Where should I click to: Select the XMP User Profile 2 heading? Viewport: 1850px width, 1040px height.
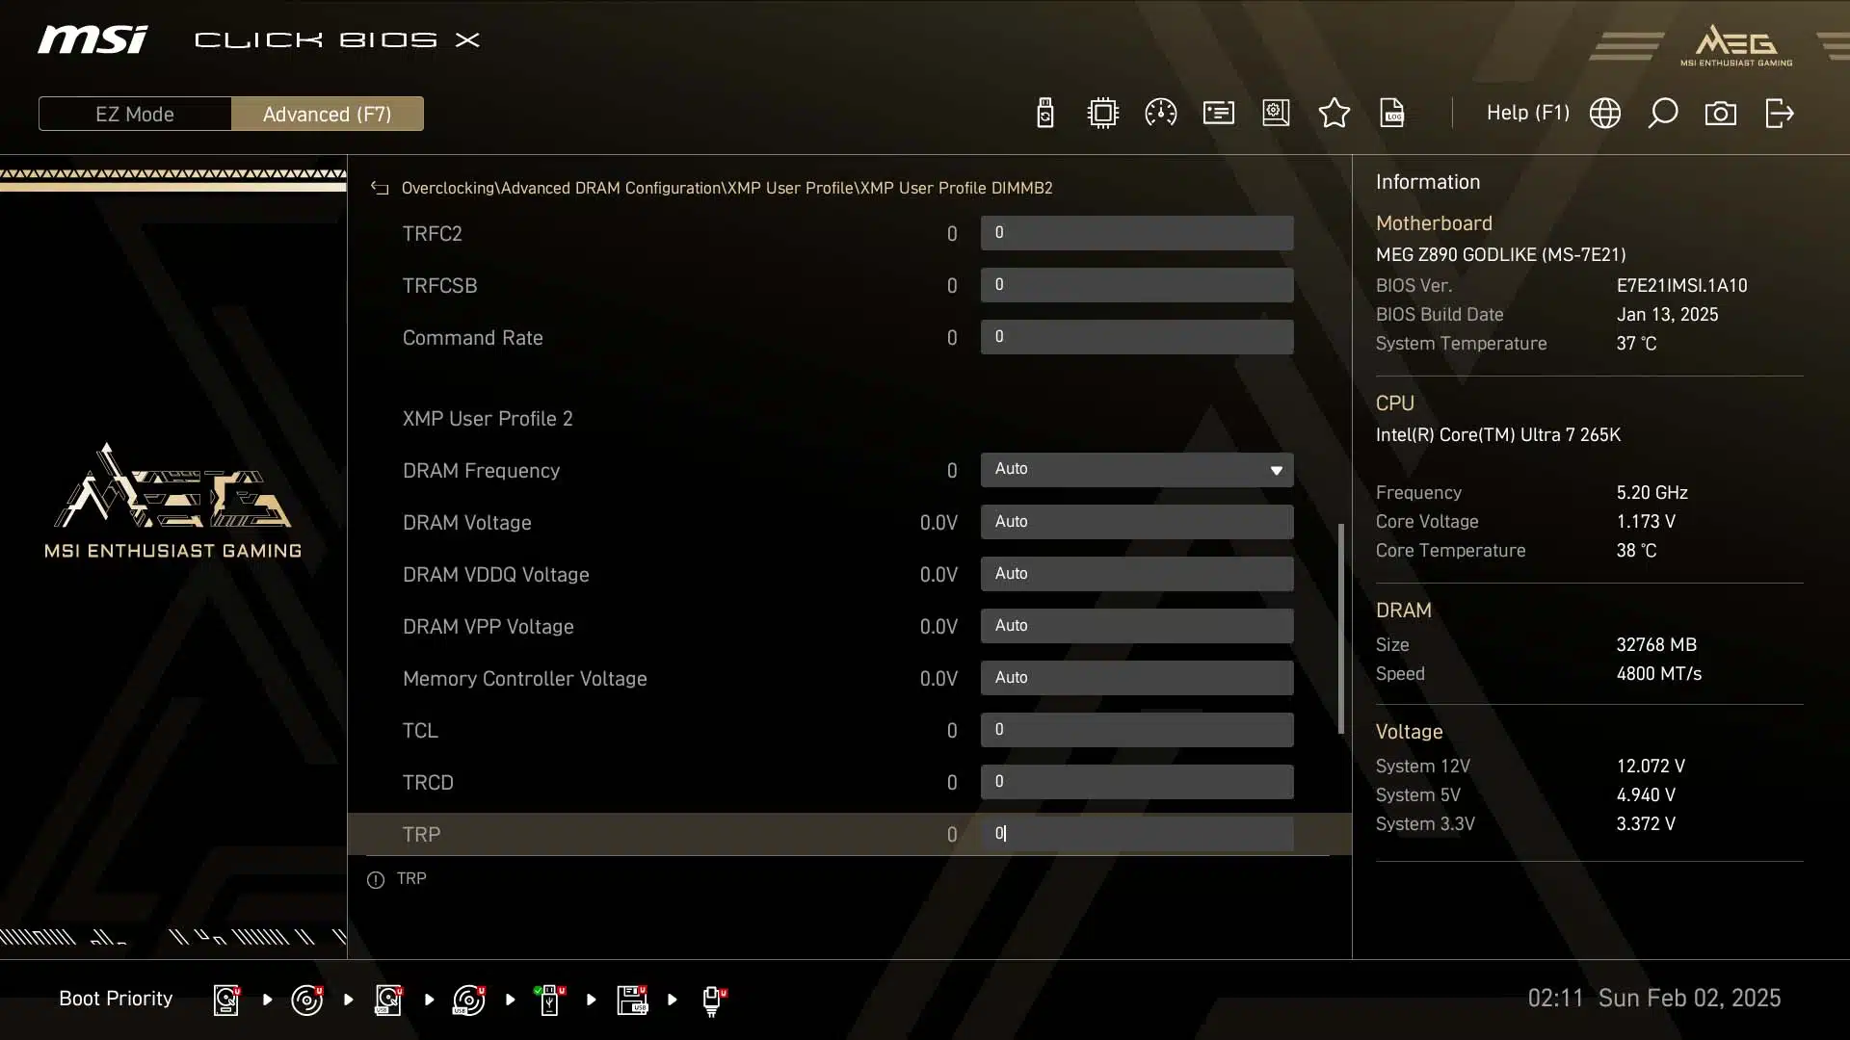[488, 419]
